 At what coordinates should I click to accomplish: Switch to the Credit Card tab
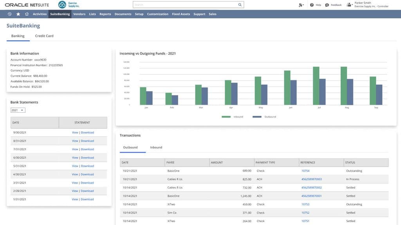tap(44, 36)
